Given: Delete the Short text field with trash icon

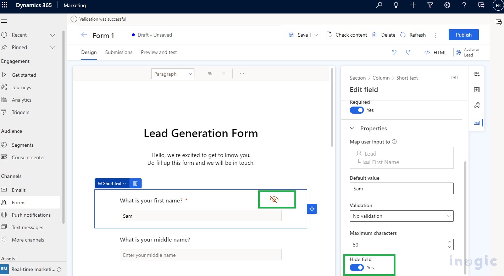Looking at the screenshot, I should [x=135, y=183].
